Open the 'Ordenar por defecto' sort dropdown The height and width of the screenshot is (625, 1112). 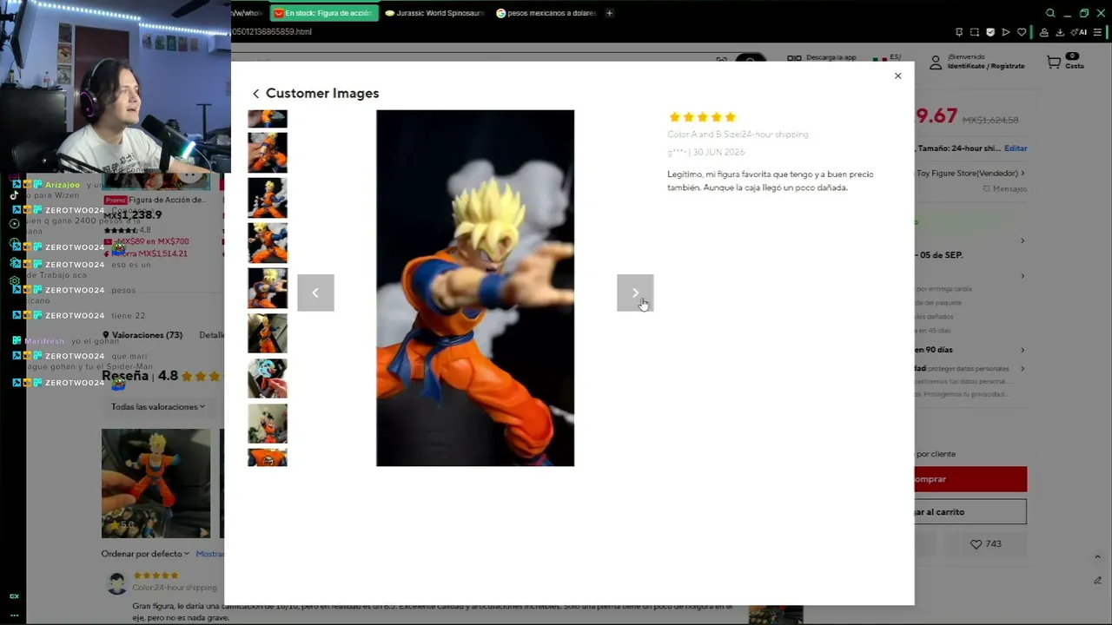click(x=145, y=554)
